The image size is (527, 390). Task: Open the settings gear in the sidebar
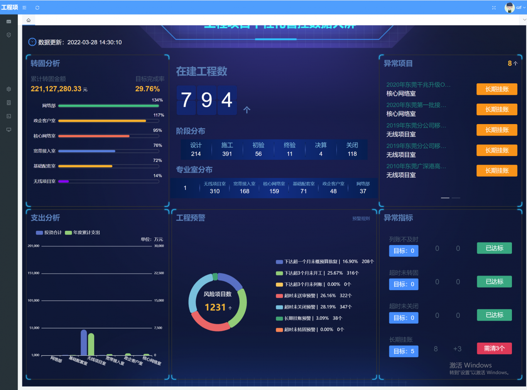[9, 89]
